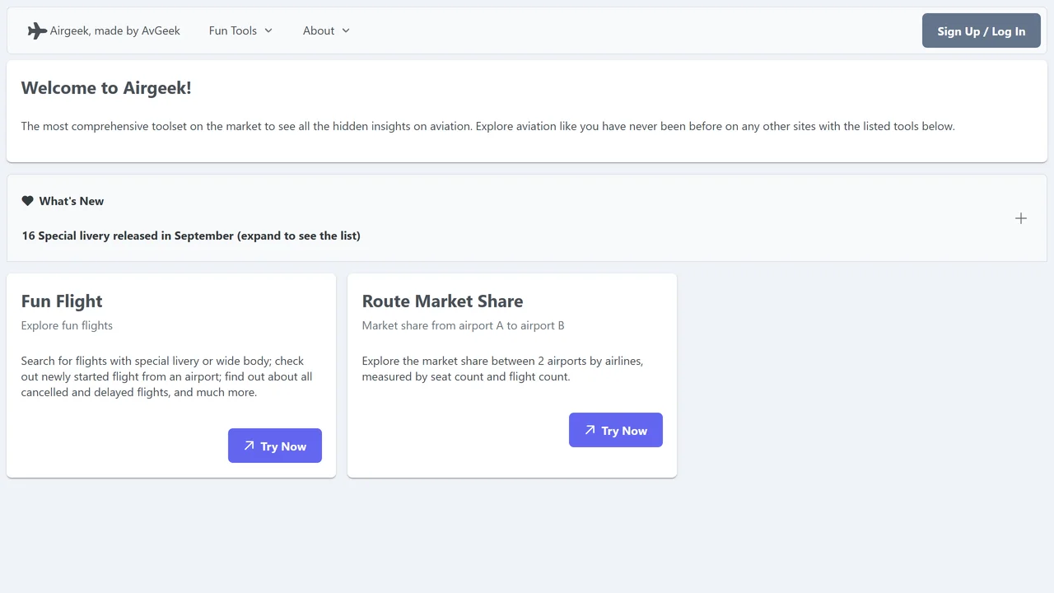Click the Welcome to Airgeek! heading
Image resolution: width=1054 pixels, height=593 pixels.
(106, 88)
